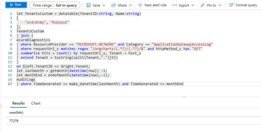Click the join condition line with $left.TenantID

coord(53,66)
